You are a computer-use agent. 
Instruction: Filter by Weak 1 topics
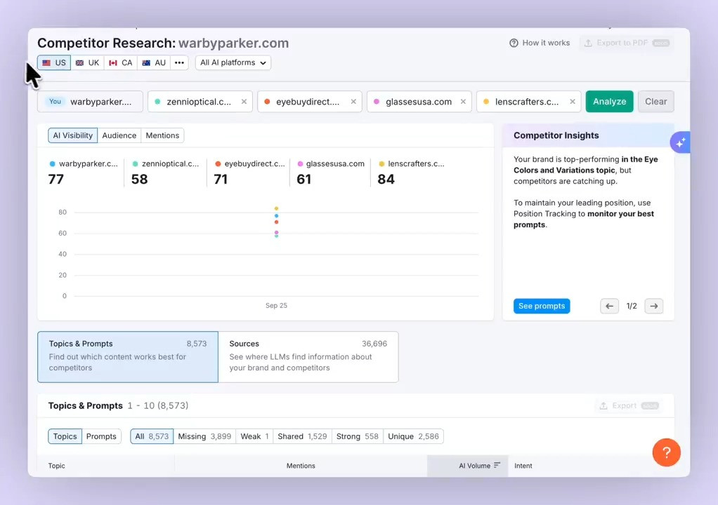tap(254, 436)
